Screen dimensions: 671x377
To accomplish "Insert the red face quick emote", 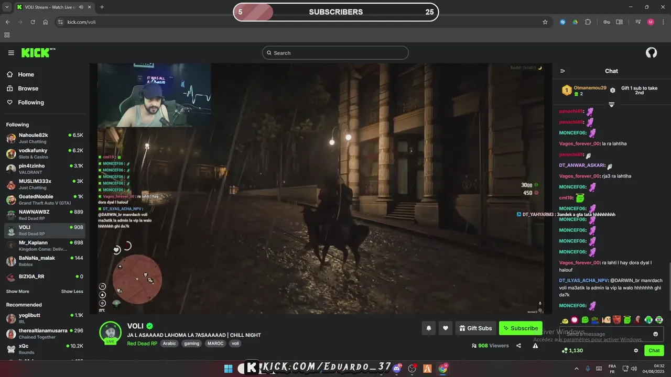I will [617, 320].
